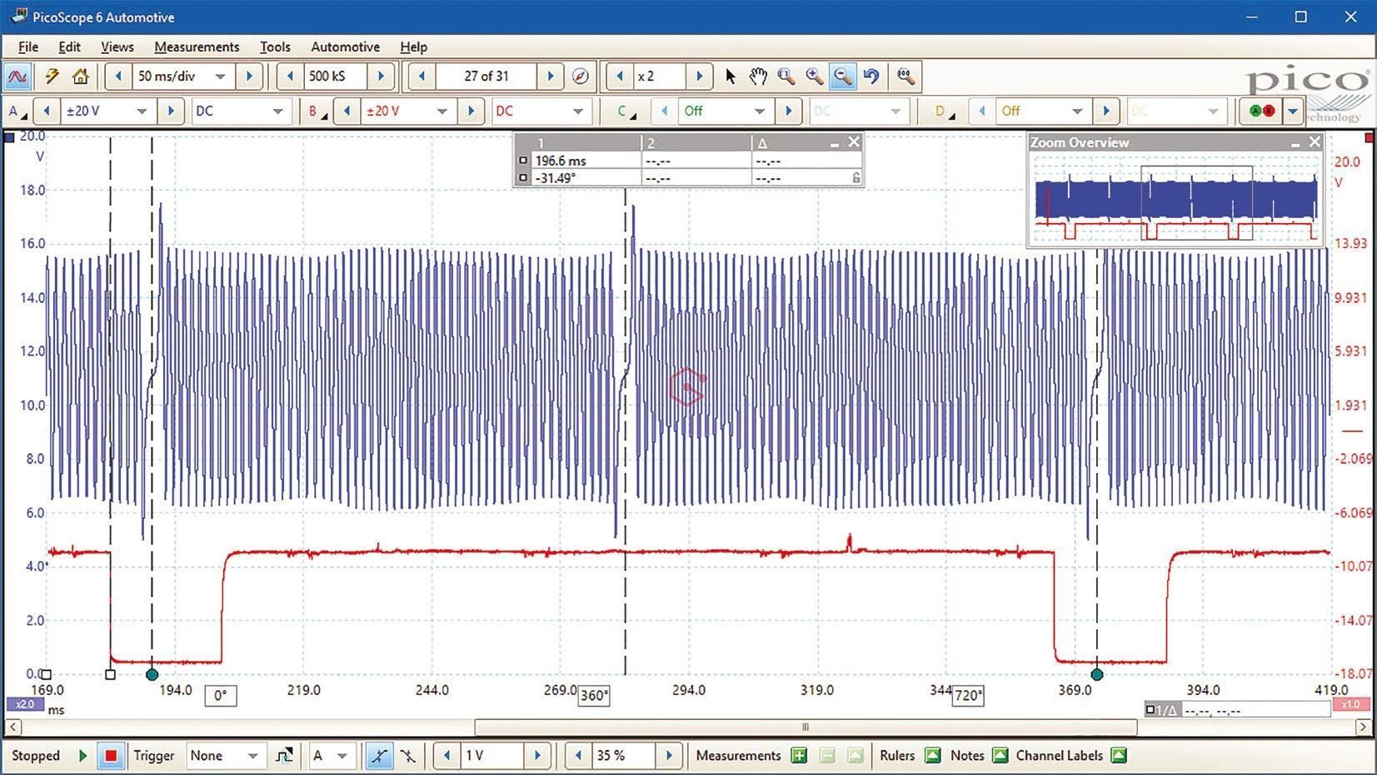
Task: Add measurement with green plus icon
Action: (799, 756)
